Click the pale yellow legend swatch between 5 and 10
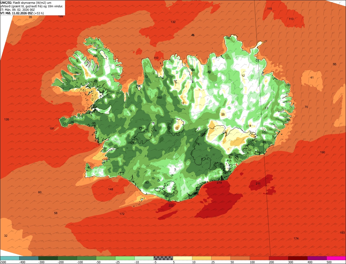 [x=182, y=258]
